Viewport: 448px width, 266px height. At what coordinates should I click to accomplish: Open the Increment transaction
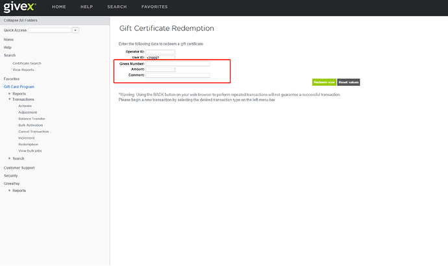pyautogui.click(x=27, y=138)
